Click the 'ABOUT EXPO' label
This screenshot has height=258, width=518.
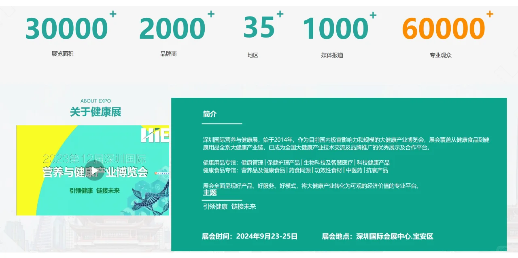coord(96,101)
